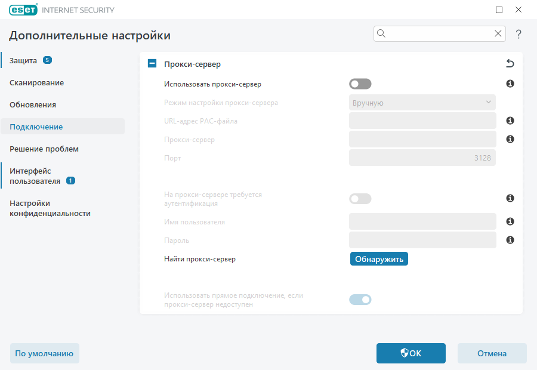Screen dimensions: 537x370
Task: Click the search magnifier icon
Action: [x=381, y=33]
